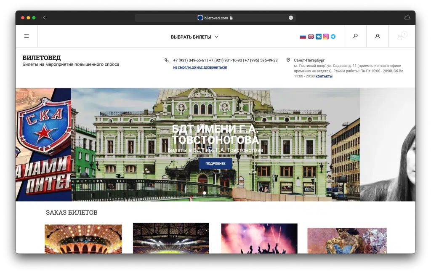
Task: Open the НЕ СМОГЛИ ДО НАС ДОЗВОНИТЬСЯ? link
Action: click(200, 68)
